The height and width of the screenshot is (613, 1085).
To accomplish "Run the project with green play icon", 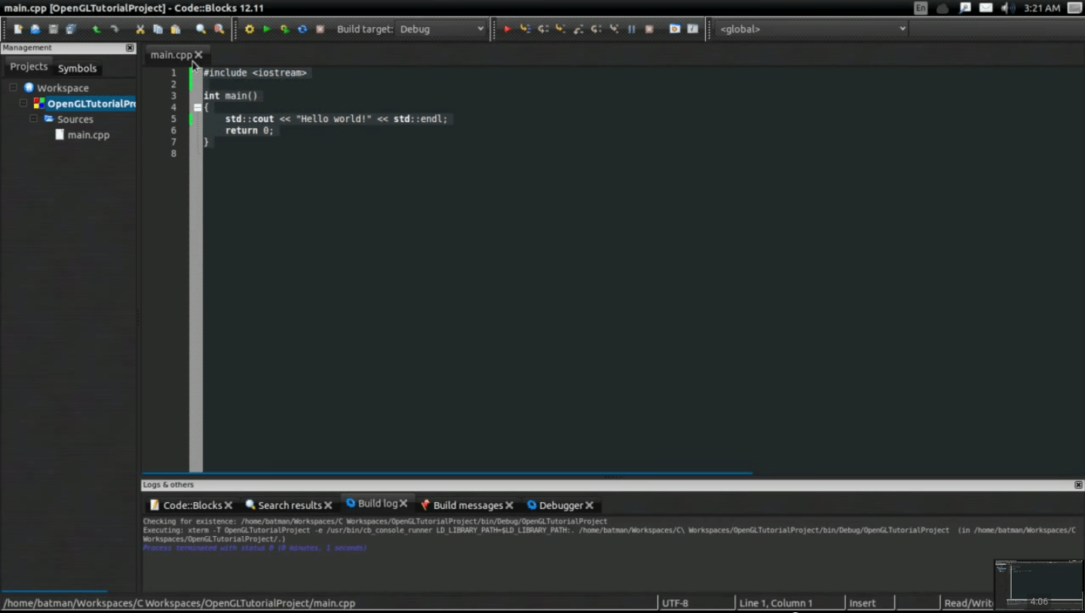I will pos(267,29).
